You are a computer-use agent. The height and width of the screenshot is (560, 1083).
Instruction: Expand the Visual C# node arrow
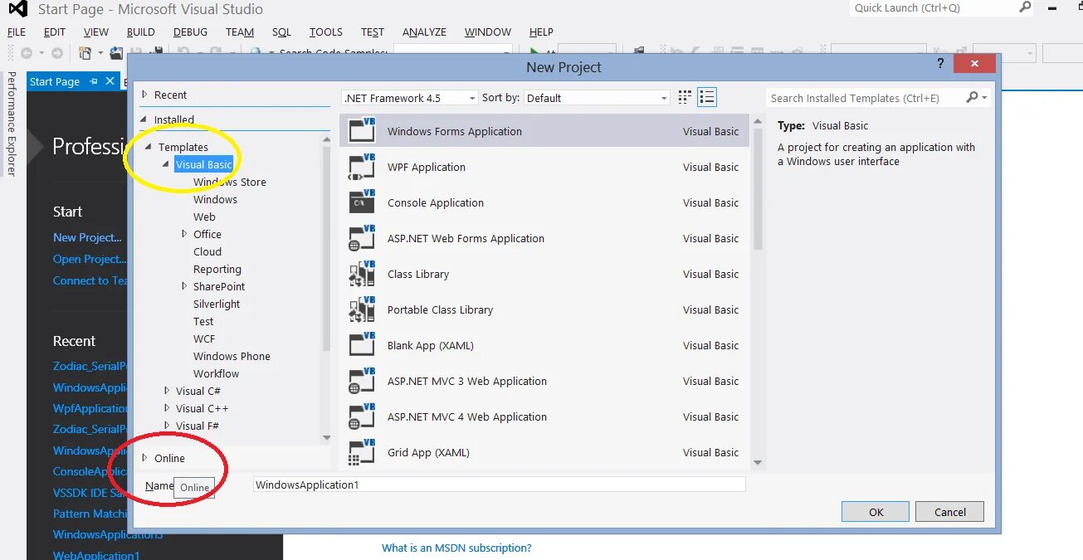click(167, 391)
